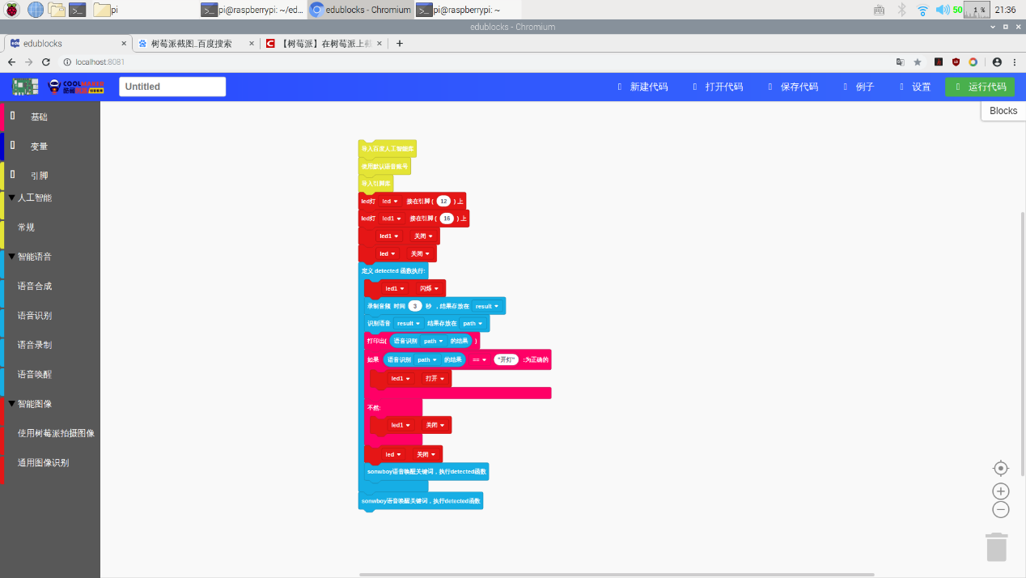Open 基础 block category
The width and height of the screenshot is (1026, 578).
click(50, 117)
